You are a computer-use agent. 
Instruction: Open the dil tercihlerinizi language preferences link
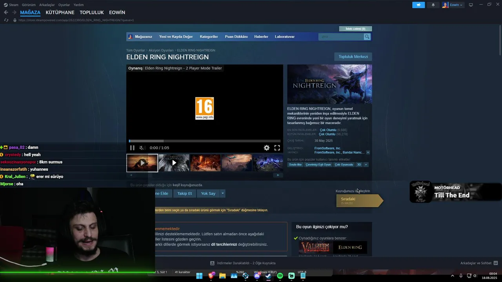tap(224, 244)
